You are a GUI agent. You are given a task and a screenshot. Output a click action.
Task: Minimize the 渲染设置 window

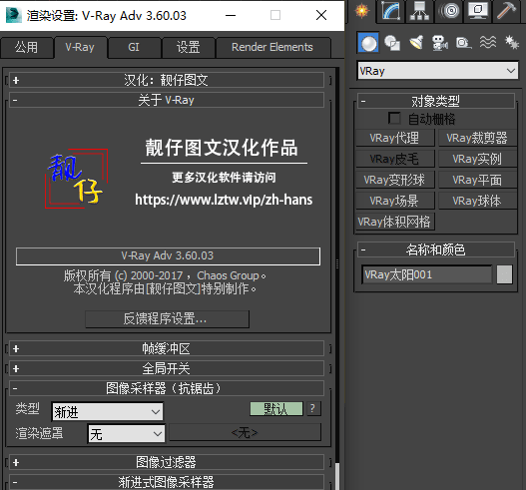pos(231,15)
